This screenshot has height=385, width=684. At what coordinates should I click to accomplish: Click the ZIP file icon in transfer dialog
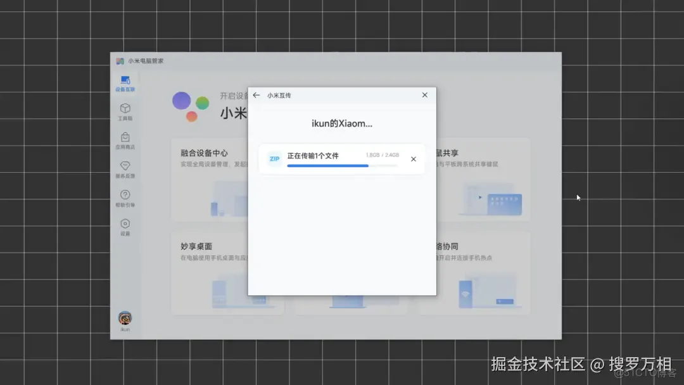pyautogui.click(x=274, y=159)
